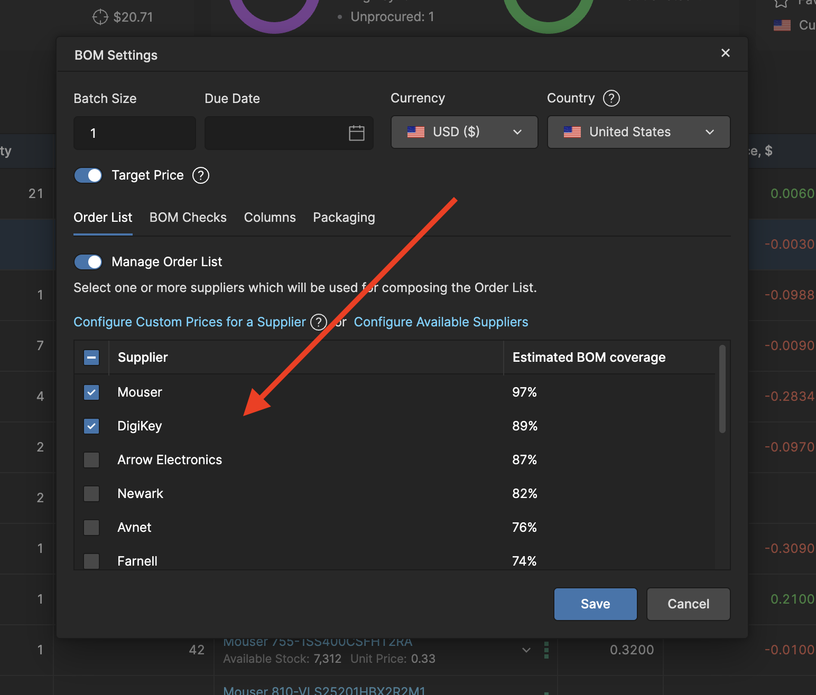Click the Country help question mark icon
816x695 pixels.
pyautogui.click(x=611, y=98)
